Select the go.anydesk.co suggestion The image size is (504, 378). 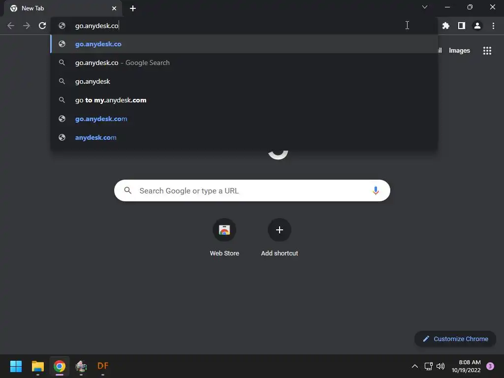coord(244,44)
